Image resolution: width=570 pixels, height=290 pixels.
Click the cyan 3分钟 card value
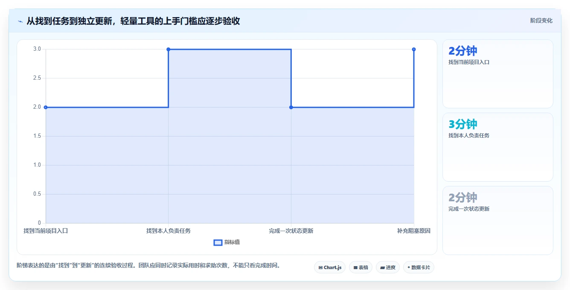click(463, 124)
